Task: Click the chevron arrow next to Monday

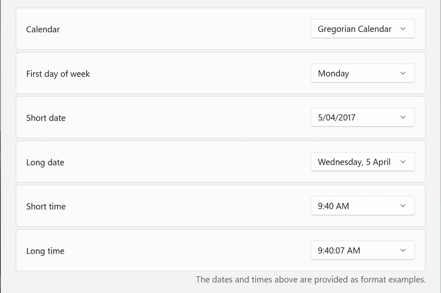Action: (403, 73)
